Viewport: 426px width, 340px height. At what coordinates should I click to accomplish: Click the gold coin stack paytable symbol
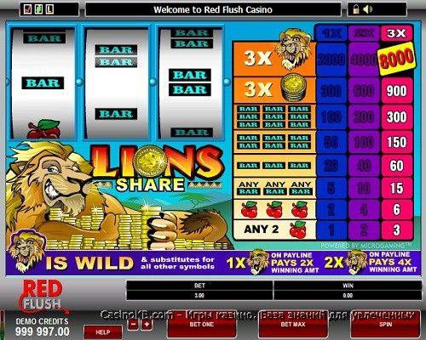click(x=294, y=88)
